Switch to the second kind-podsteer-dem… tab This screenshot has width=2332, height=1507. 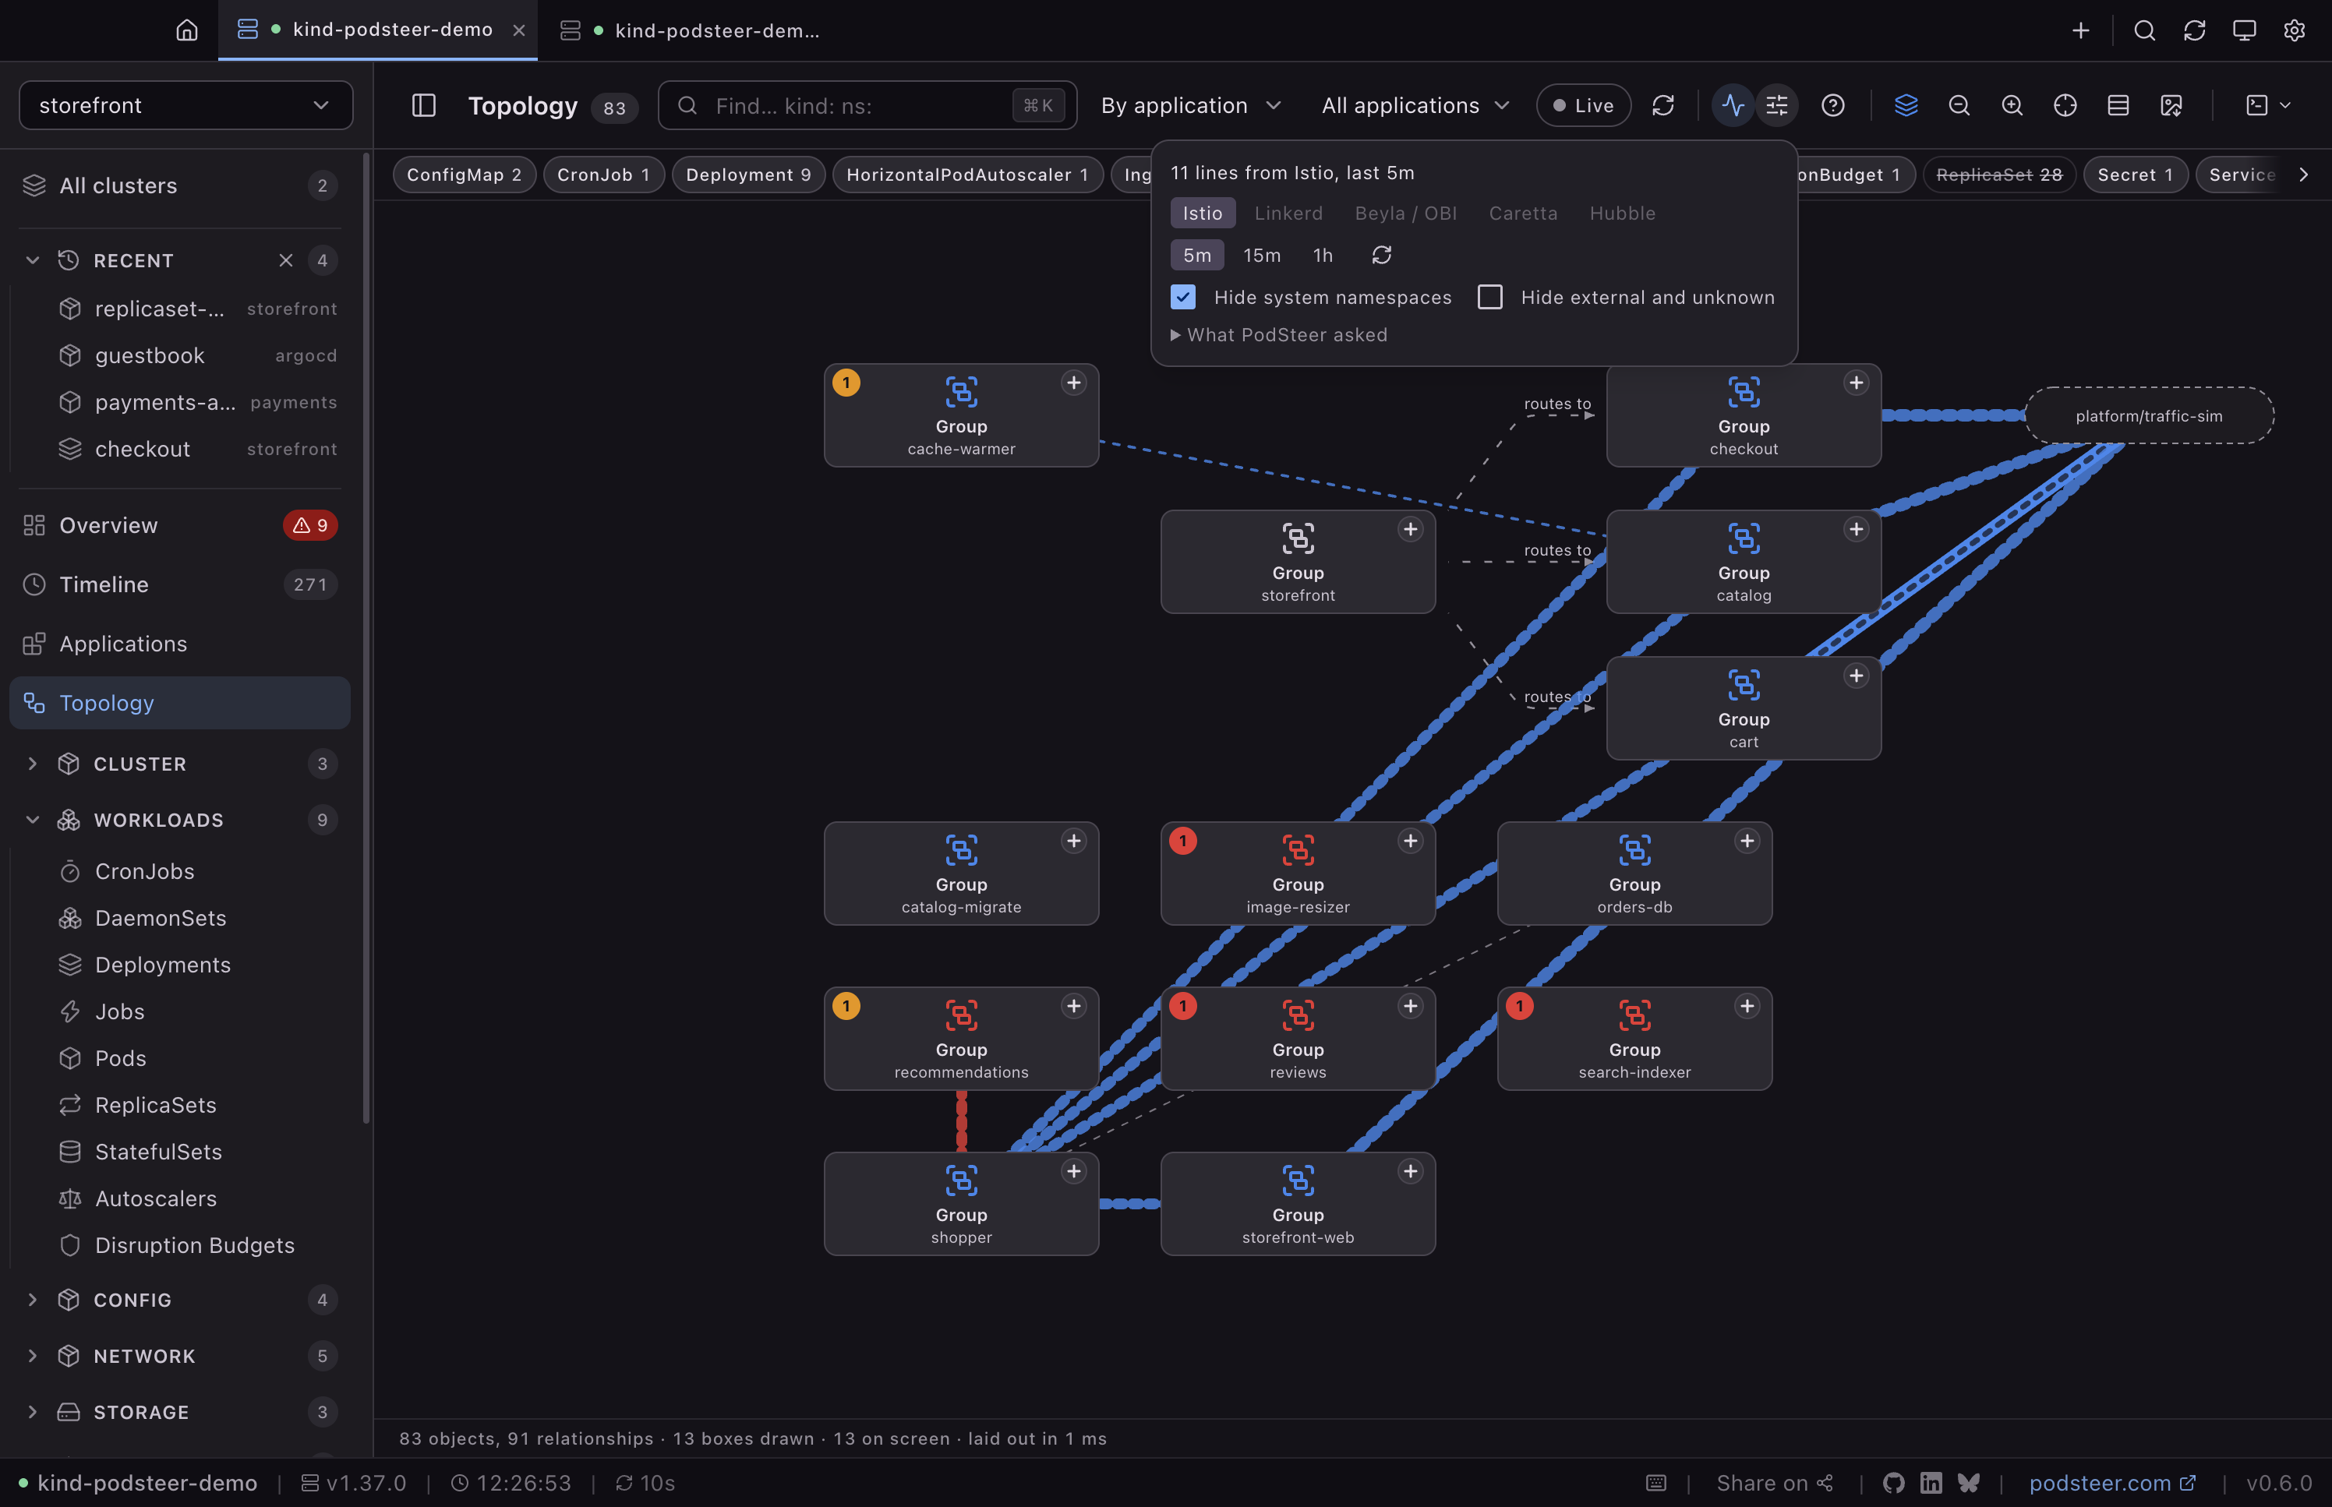pos(691,30)
